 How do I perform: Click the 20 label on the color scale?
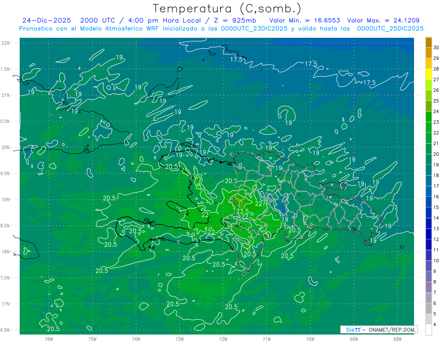pos(436,154)
